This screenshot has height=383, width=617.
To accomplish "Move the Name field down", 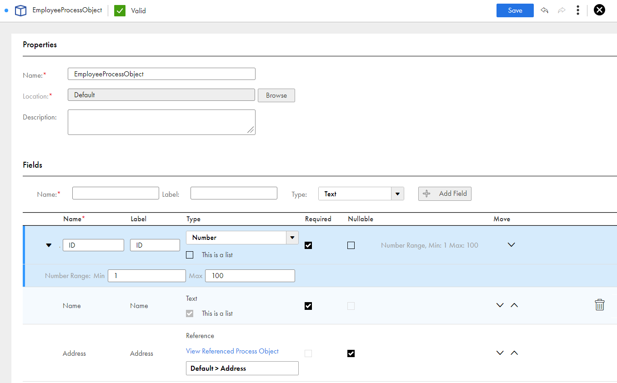I will coord(500,305).
